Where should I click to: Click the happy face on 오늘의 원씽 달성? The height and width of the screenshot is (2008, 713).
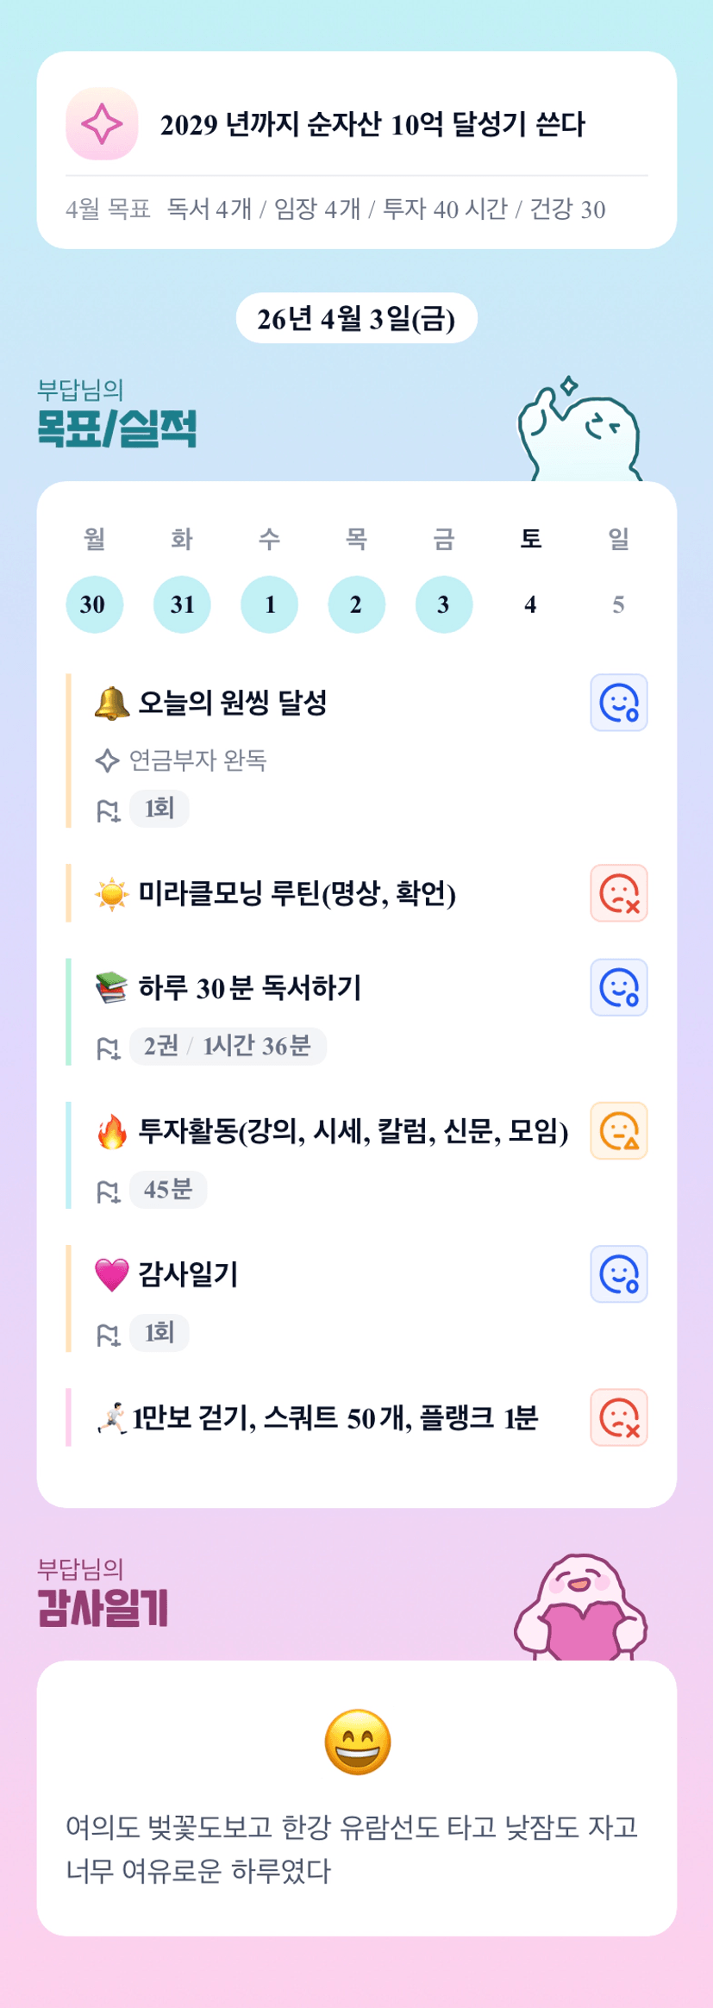618,703
